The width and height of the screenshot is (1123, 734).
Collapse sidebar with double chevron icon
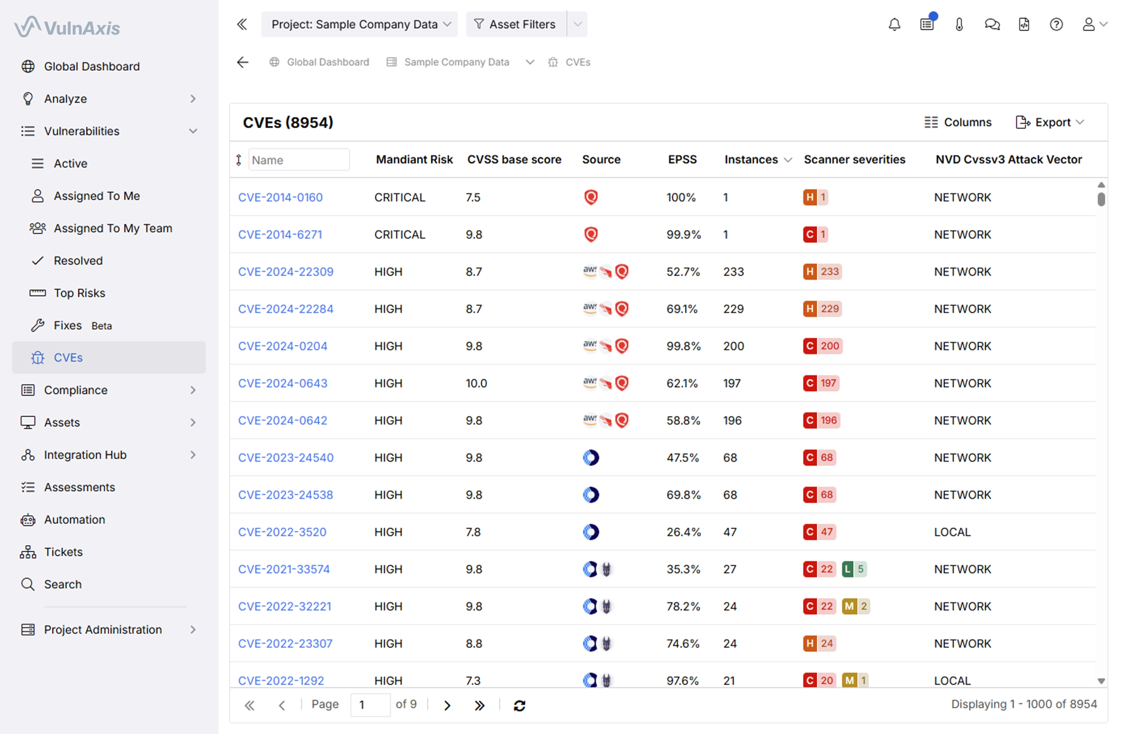pyautogui.click(x=242, y=24)
